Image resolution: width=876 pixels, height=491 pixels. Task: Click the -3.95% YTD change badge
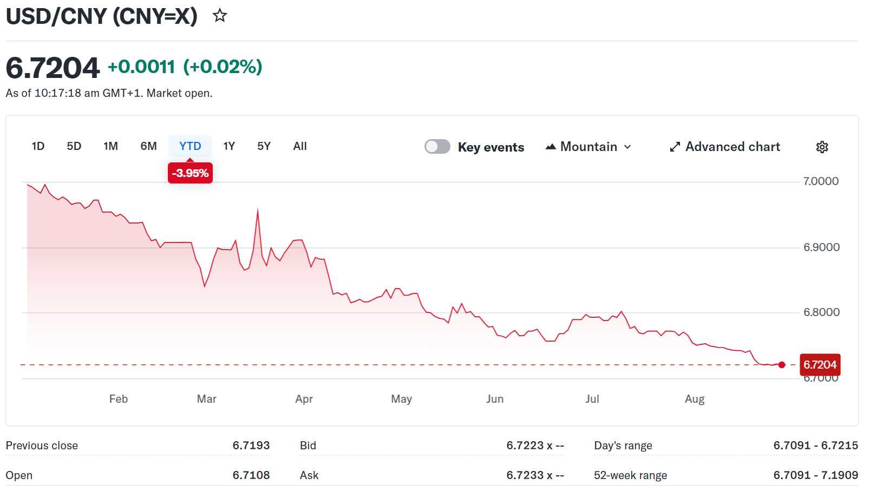[190, 173]
